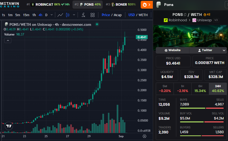
Task: Switch chart to 15m timeframe
Action: 26,15
